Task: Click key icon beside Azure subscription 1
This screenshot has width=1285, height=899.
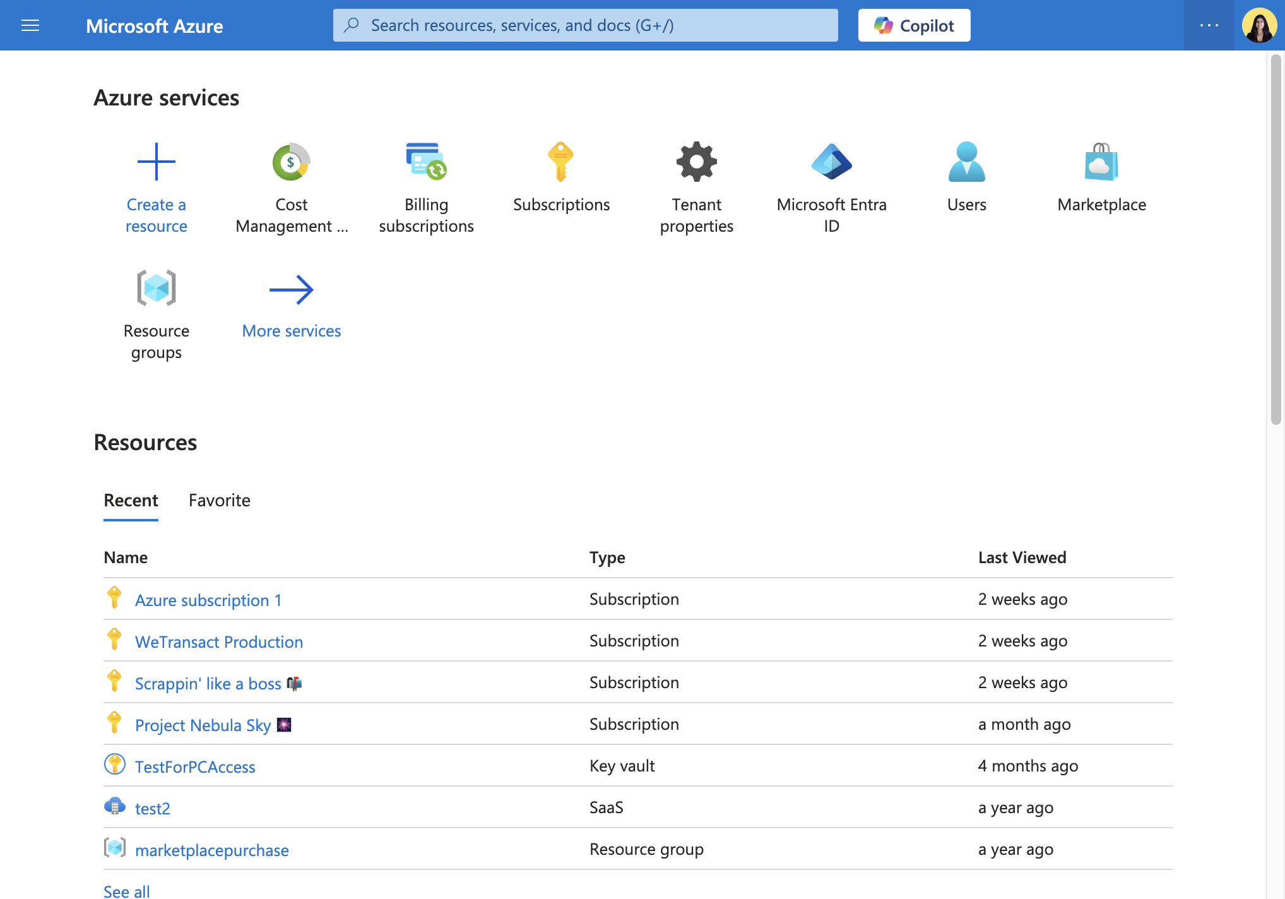Action: point(114,598)
